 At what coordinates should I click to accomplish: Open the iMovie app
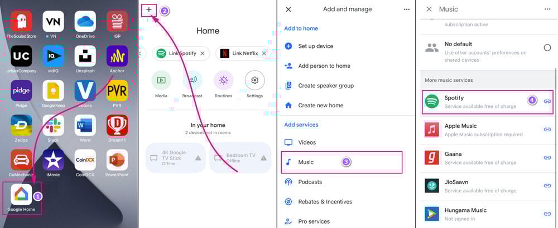(x=54, y=160)
